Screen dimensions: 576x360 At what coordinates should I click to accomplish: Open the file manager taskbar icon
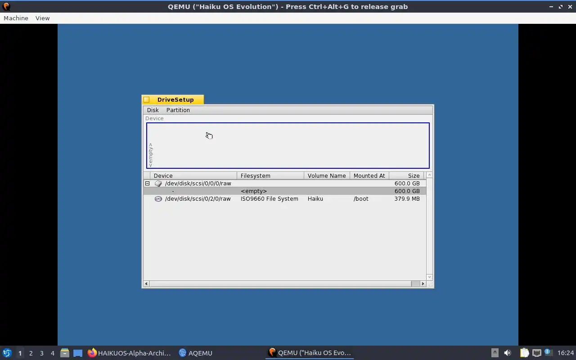tap(64, 353)
